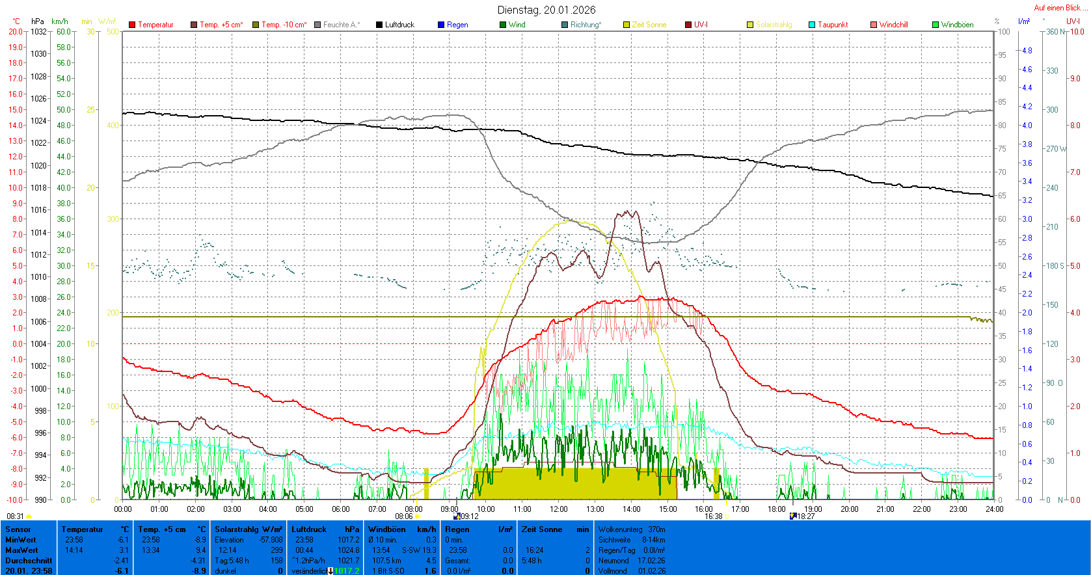This screenshot has width=1091, height=575.
Task: Click the green Windböen color swatch
Action: tap(936, 25)
